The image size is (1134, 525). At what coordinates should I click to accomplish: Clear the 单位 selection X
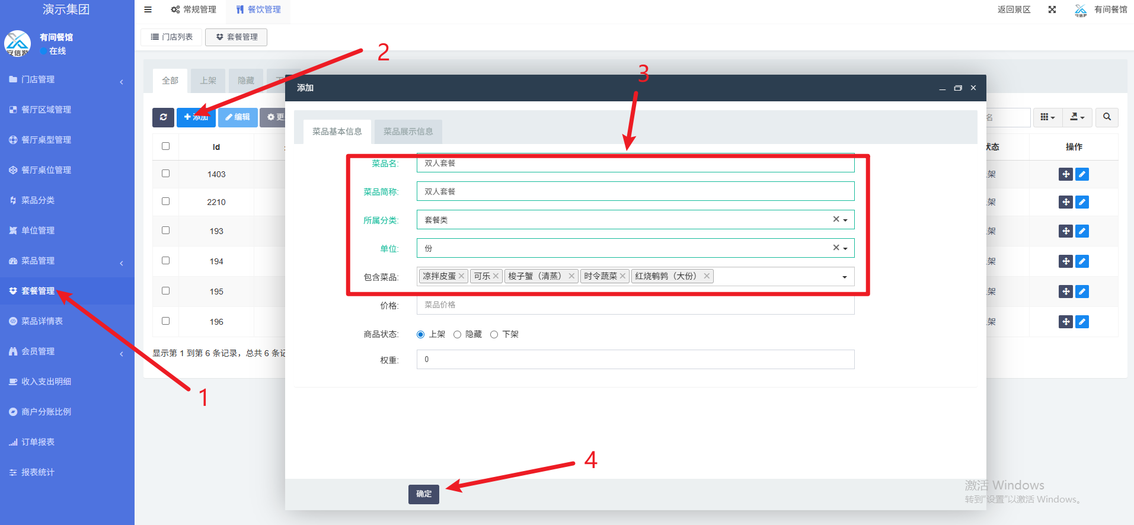coord(836,248)
